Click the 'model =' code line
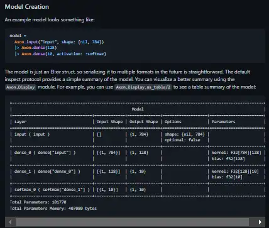The width and height of the screenshot is (269, 228). coord(18,36)
